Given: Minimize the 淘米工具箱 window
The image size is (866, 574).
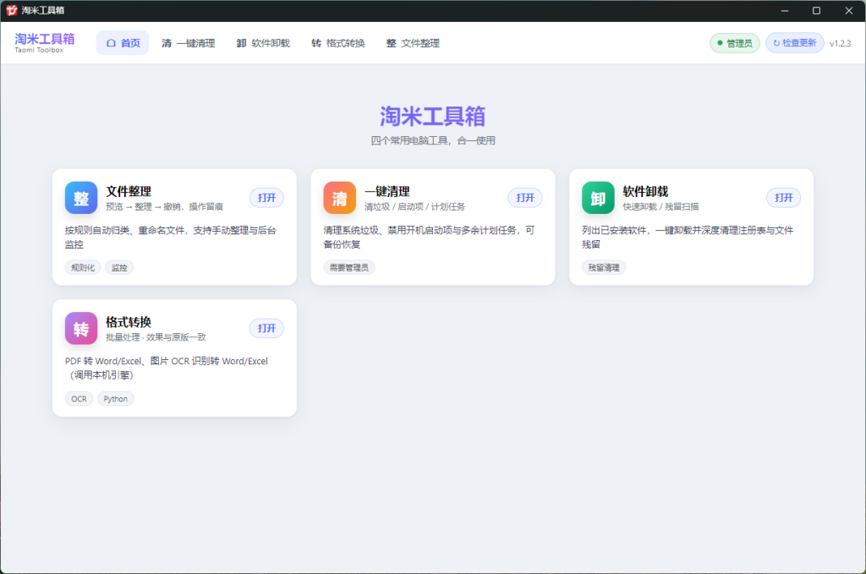Looking at the screenshot, I should coord(784,10).
